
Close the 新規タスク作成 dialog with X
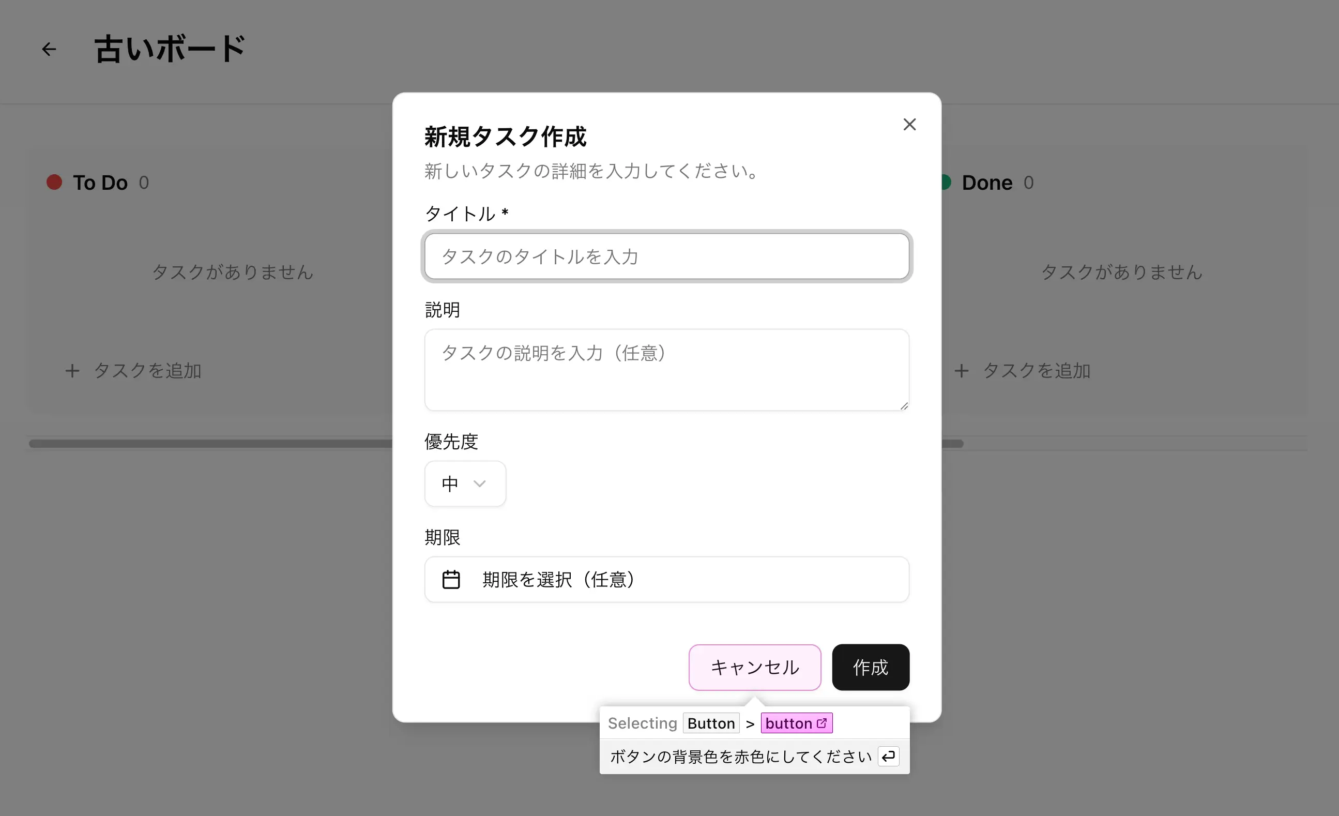[909, 125]
